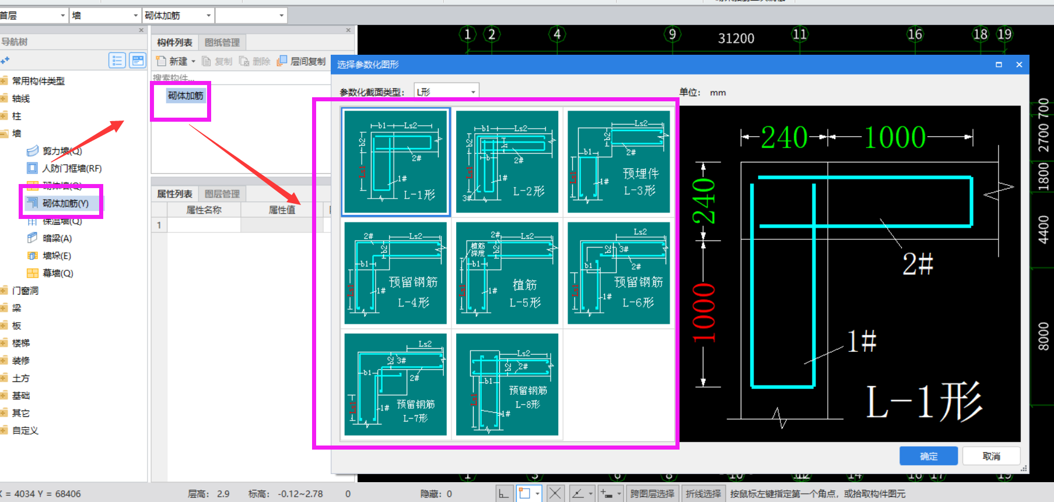The width and height of the screenshot is (1054, 502).
Task: Select 人防门框墙(RF) icon in tree
Action: 33,168
